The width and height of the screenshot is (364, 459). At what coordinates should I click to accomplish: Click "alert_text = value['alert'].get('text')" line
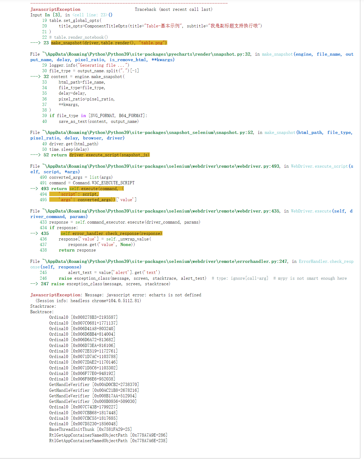tap(114, 273)
